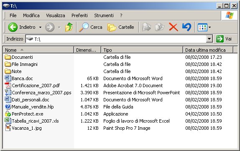This screenshot has width=240, height=151.
Task: Click the blue undo arrow icon
Action: [186, 27]
